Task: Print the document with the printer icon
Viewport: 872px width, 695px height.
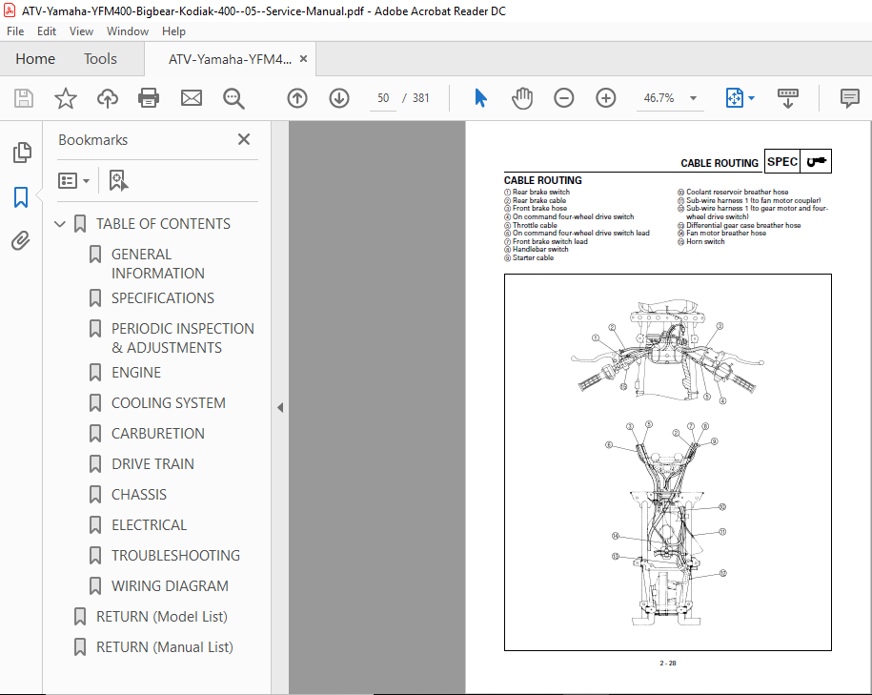Action: coord(149,98)
